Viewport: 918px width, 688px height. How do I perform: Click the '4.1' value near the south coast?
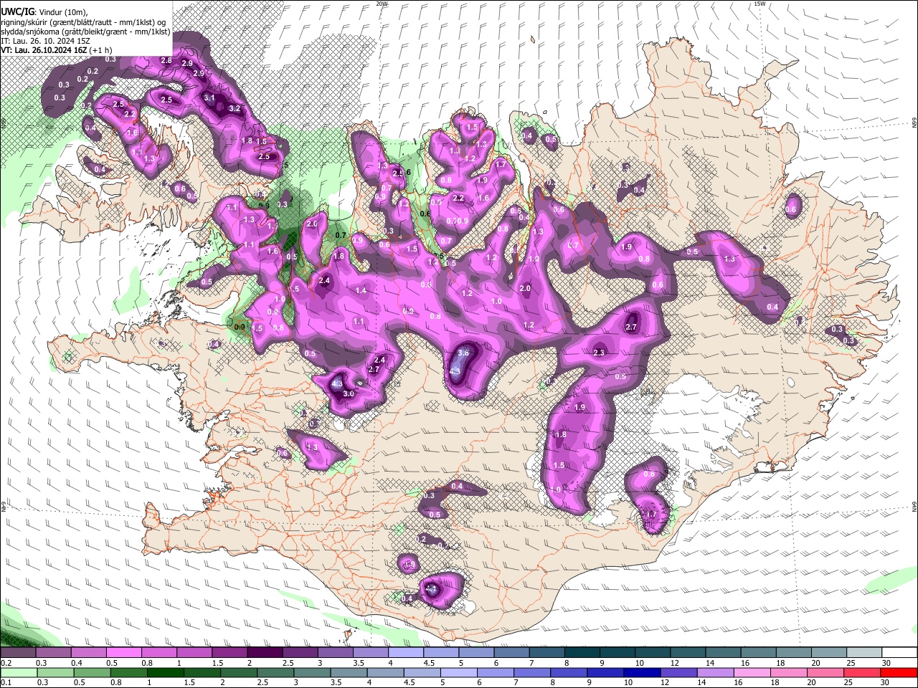click(x=431, y=589)
